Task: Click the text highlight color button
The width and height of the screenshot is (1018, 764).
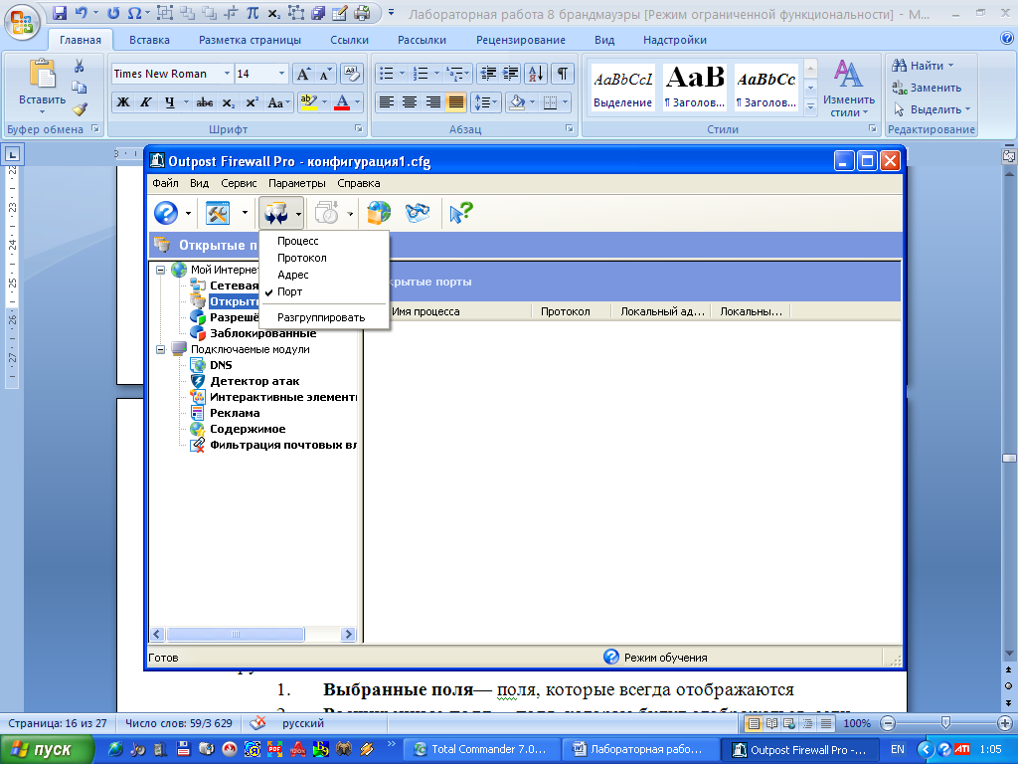Action: point(309,102)
